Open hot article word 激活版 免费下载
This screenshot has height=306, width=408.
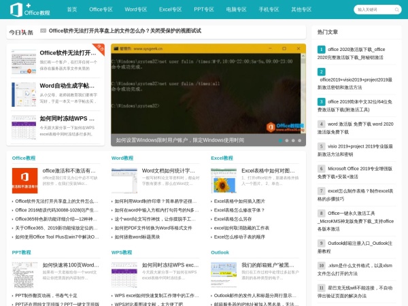[356, 128]
